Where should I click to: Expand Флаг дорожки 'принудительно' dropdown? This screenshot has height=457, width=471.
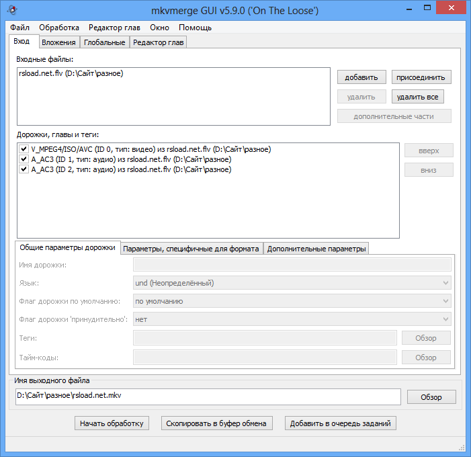[292, 319]
